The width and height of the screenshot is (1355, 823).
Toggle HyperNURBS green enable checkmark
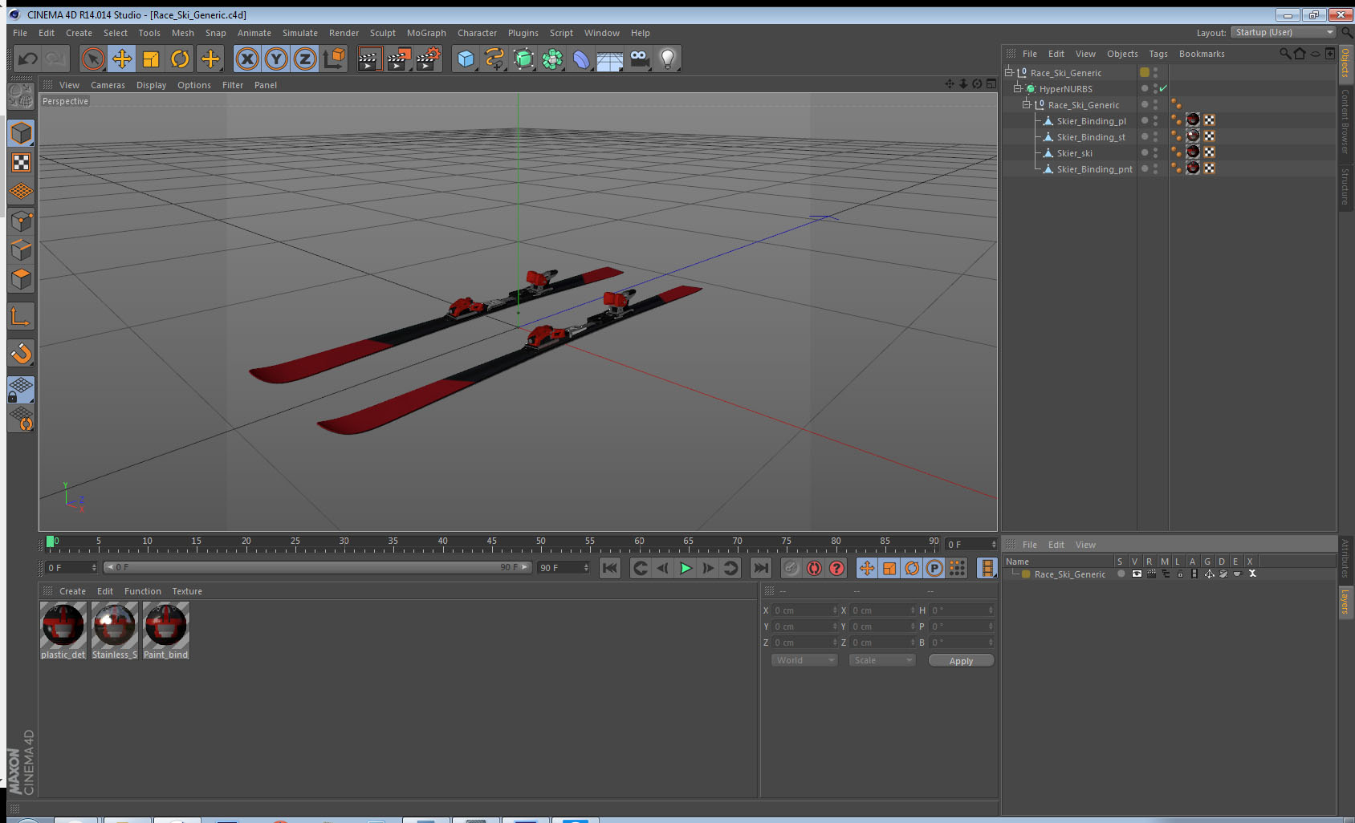click(1163, 88)
